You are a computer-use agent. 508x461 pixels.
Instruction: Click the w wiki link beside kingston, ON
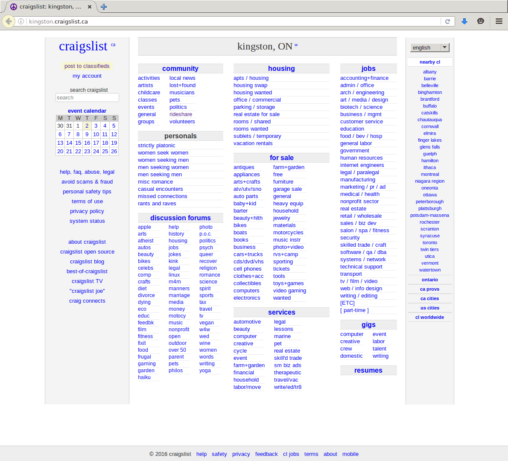click(296, 45)
